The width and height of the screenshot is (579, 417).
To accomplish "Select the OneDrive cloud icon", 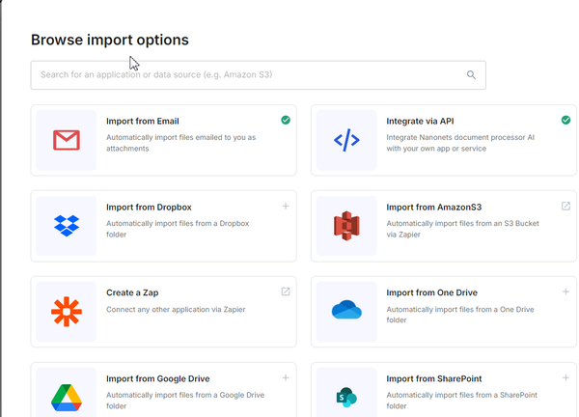I will 346,311.
